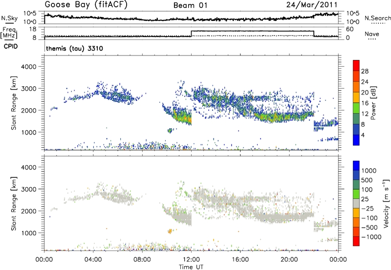
Task: Click the 500 label on Velocity colorbar
Action: point(367,180)
